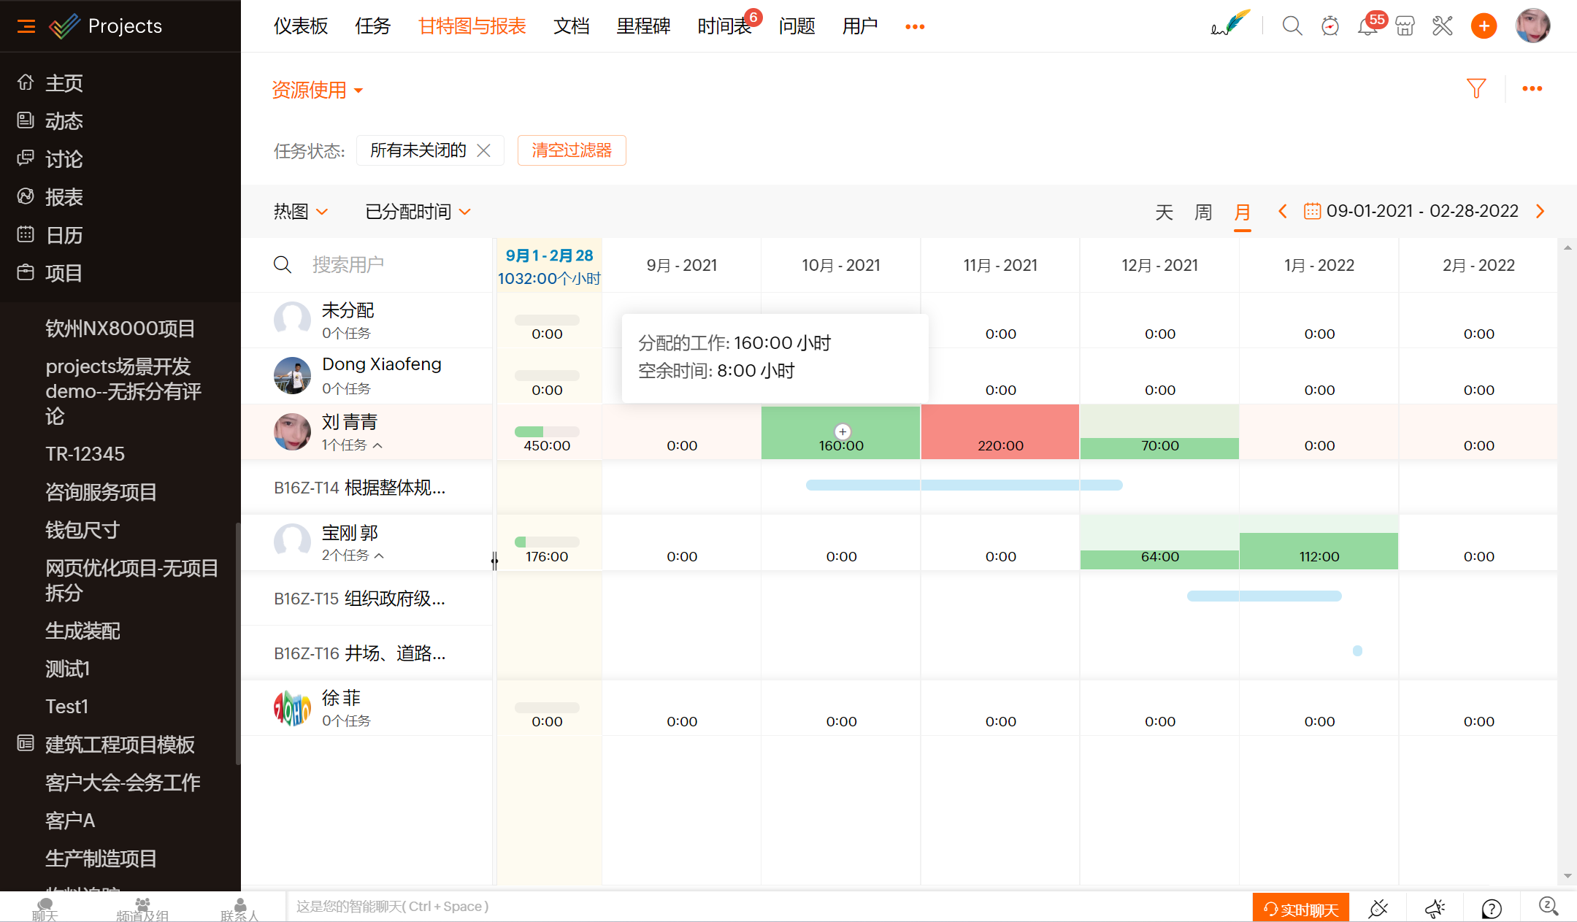
Task: Click the orange plus quick-add button
Action: coord(1484,26)
